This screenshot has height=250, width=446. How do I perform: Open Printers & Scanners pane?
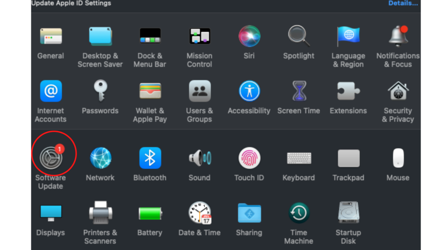100,213
